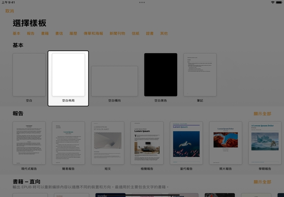
Task: Tap the 取消 cancel button
Action: (x=10, y=11)
